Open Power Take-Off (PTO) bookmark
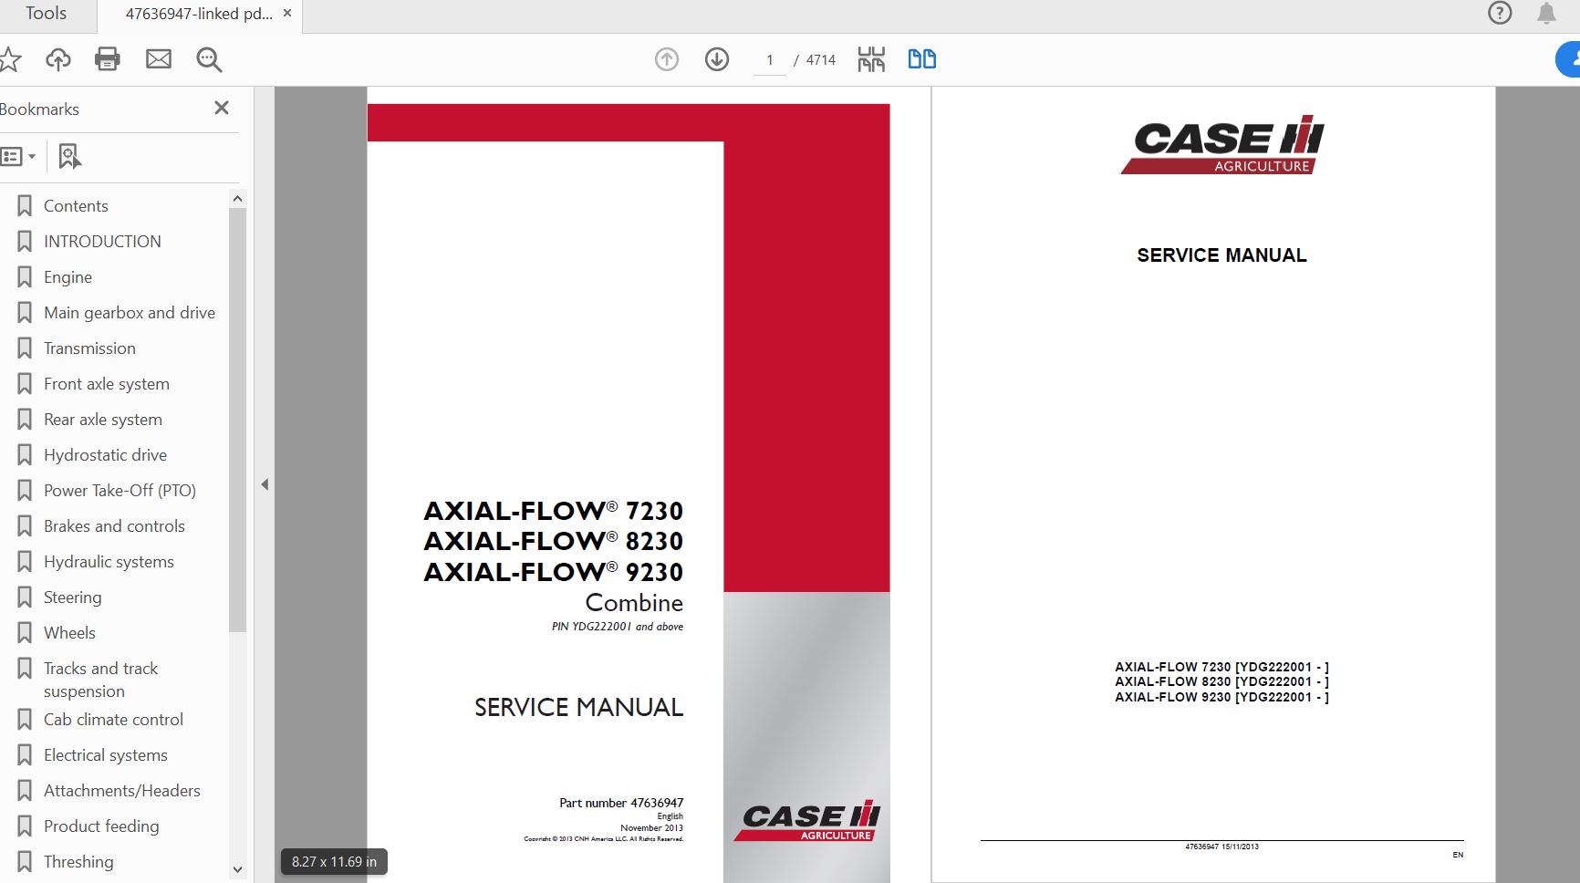The image size is (1580, 883). (x=120, y=491)
